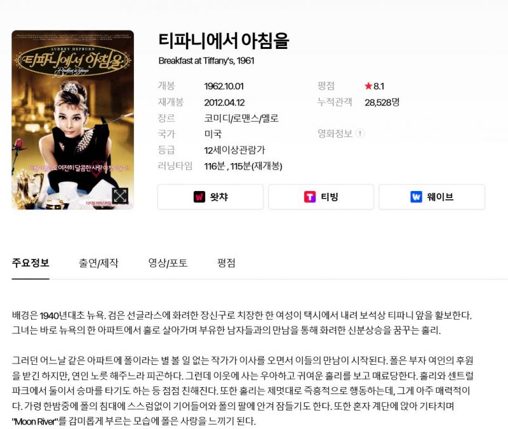Viewport: 508px width, 429px height.
Task: Open the 영화정보 info exclamation icon
Action: [x=360, y=133]
